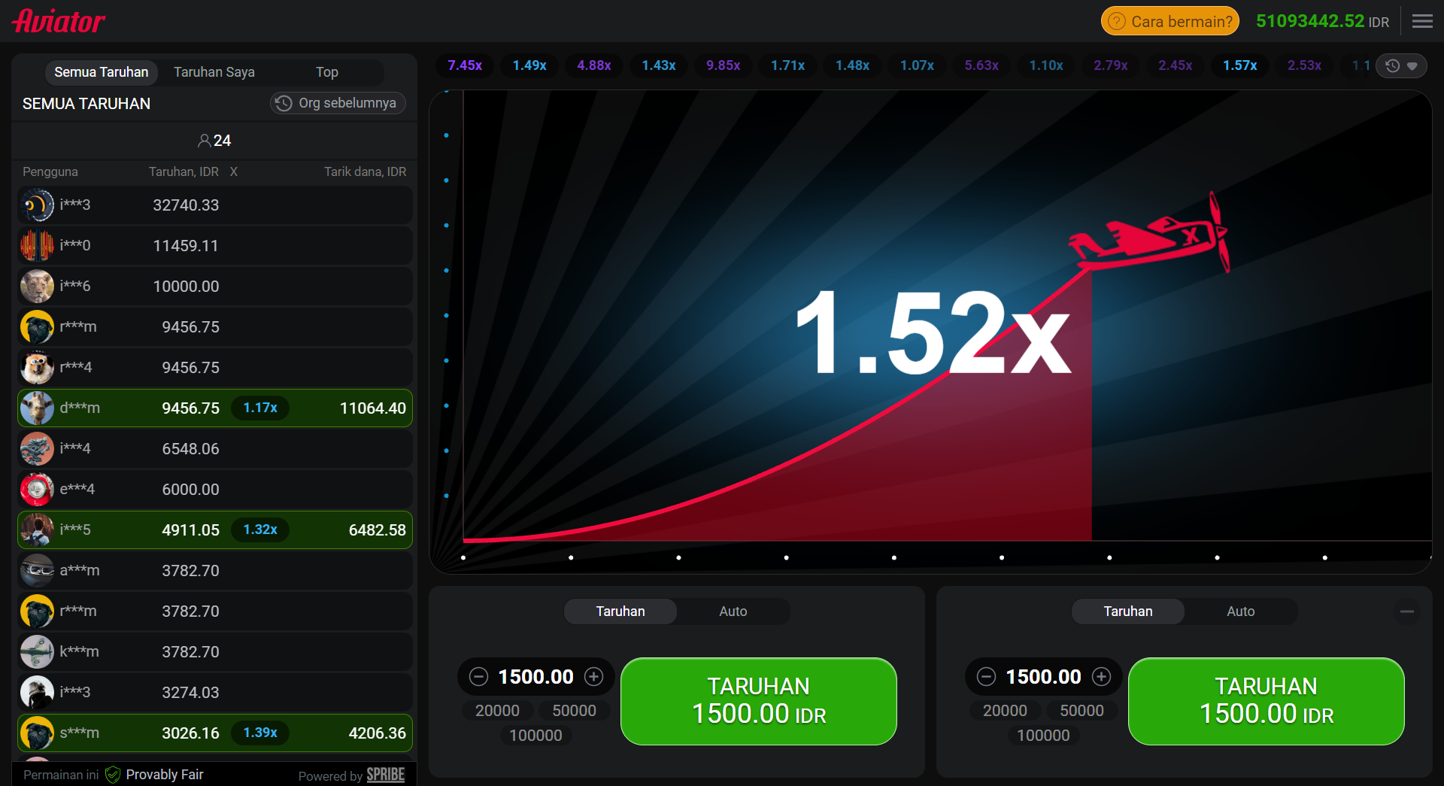Select Taruhan mode in left panel
1444x786 pixels.
pyautogui.click(x=620, y=612)
